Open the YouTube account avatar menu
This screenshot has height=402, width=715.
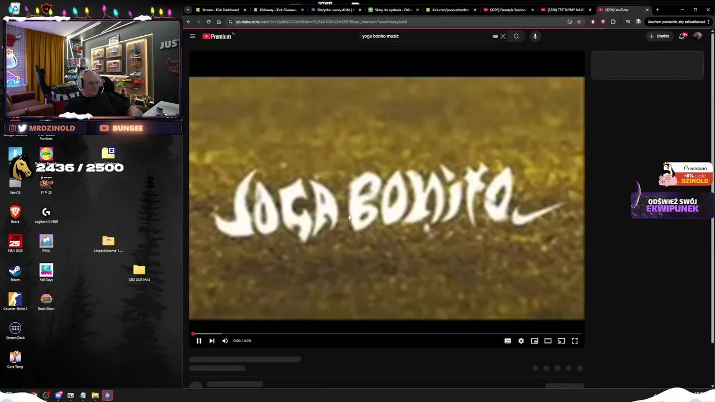698,36
